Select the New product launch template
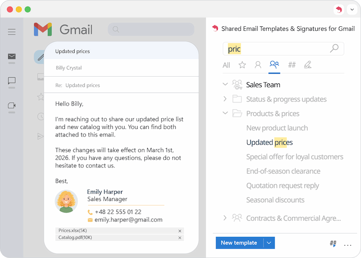This screenshot has width=361, height=258. coord(277,128)
